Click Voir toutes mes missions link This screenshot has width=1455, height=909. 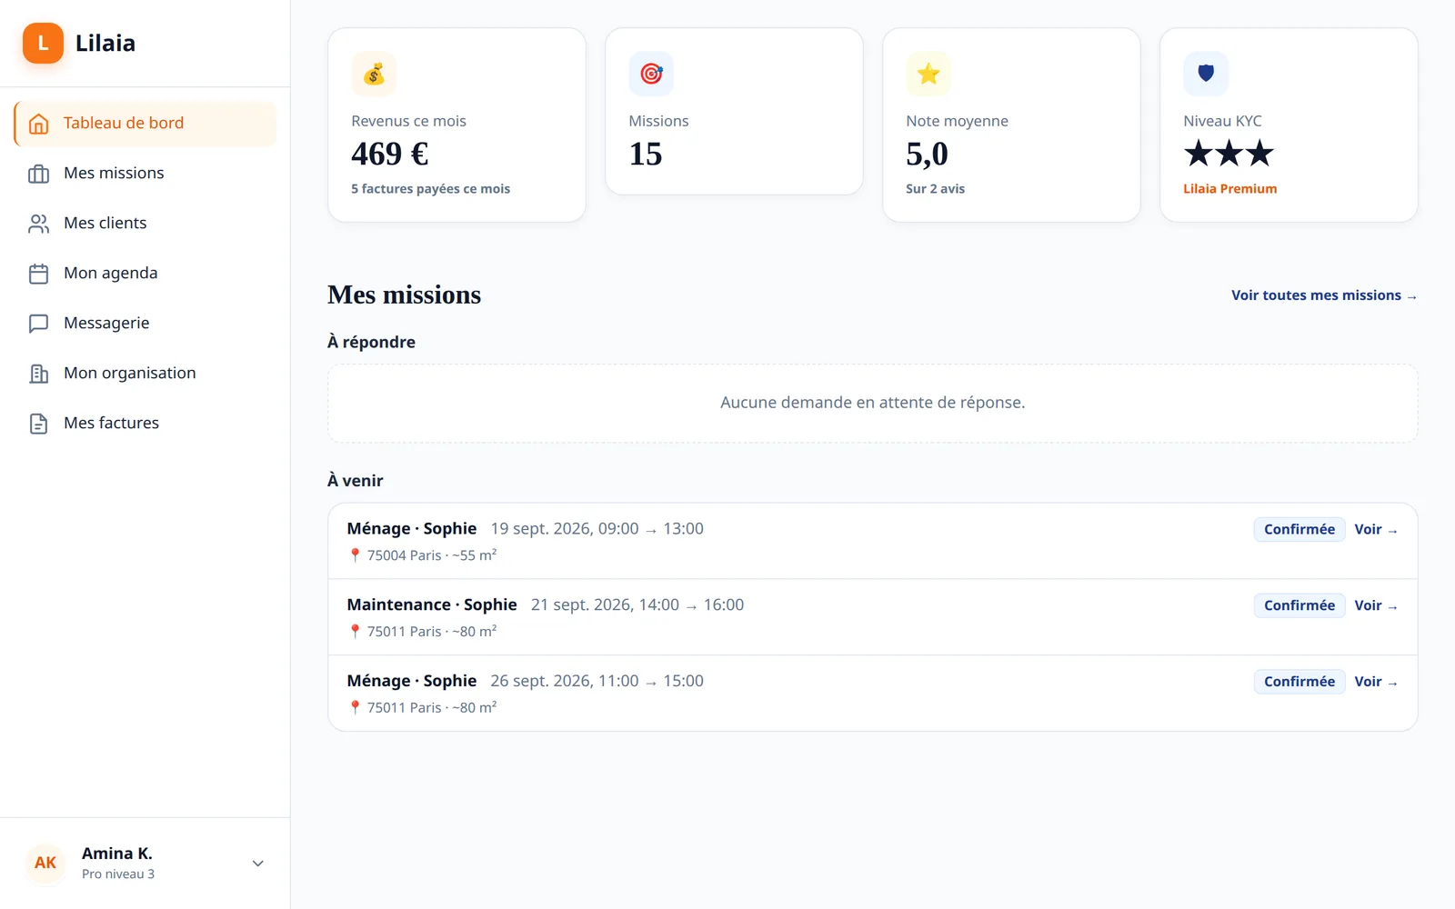pos(1324,295)
